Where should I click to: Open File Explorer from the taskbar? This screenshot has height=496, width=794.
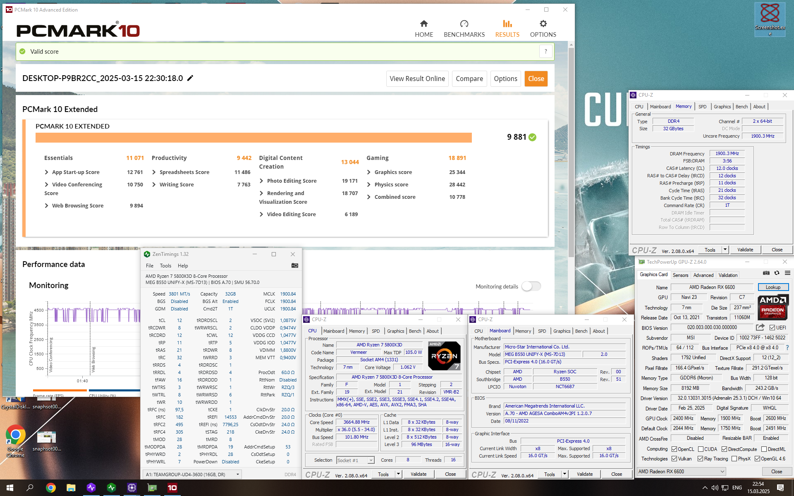point(71,488)
